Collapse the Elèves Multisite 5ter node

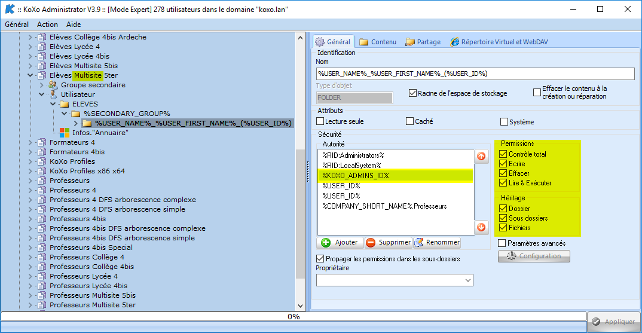tap(30, 75)
